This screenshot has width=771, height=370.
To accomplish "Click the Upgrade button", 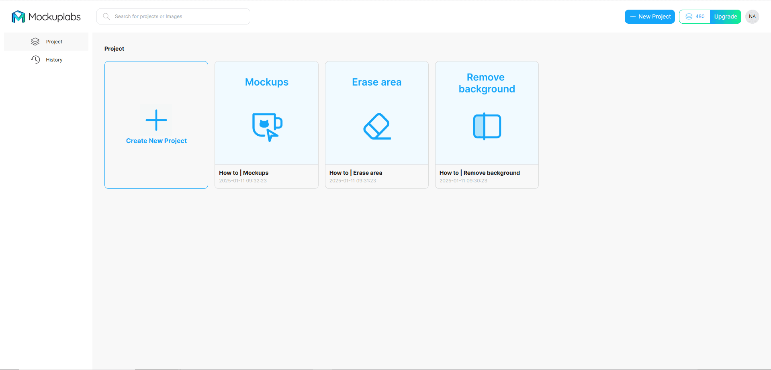I will pos(726,16).
